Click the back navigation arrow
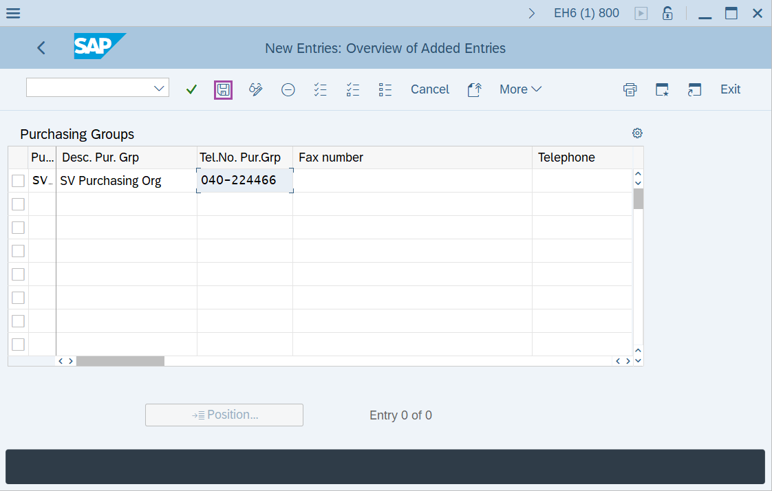Image resolution: width=772 pixels, height=491 pixels. click(41, 47)
